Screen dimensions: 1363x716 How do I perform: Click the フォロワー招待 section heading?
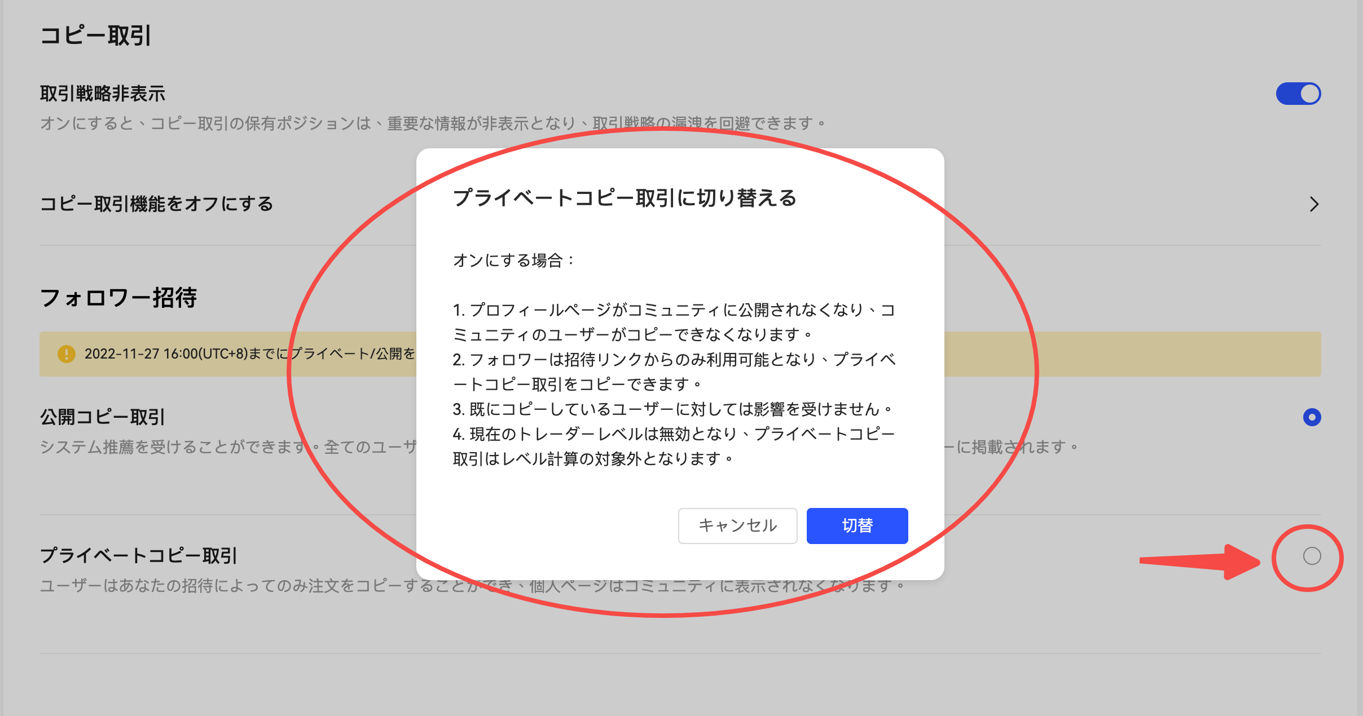118,298
